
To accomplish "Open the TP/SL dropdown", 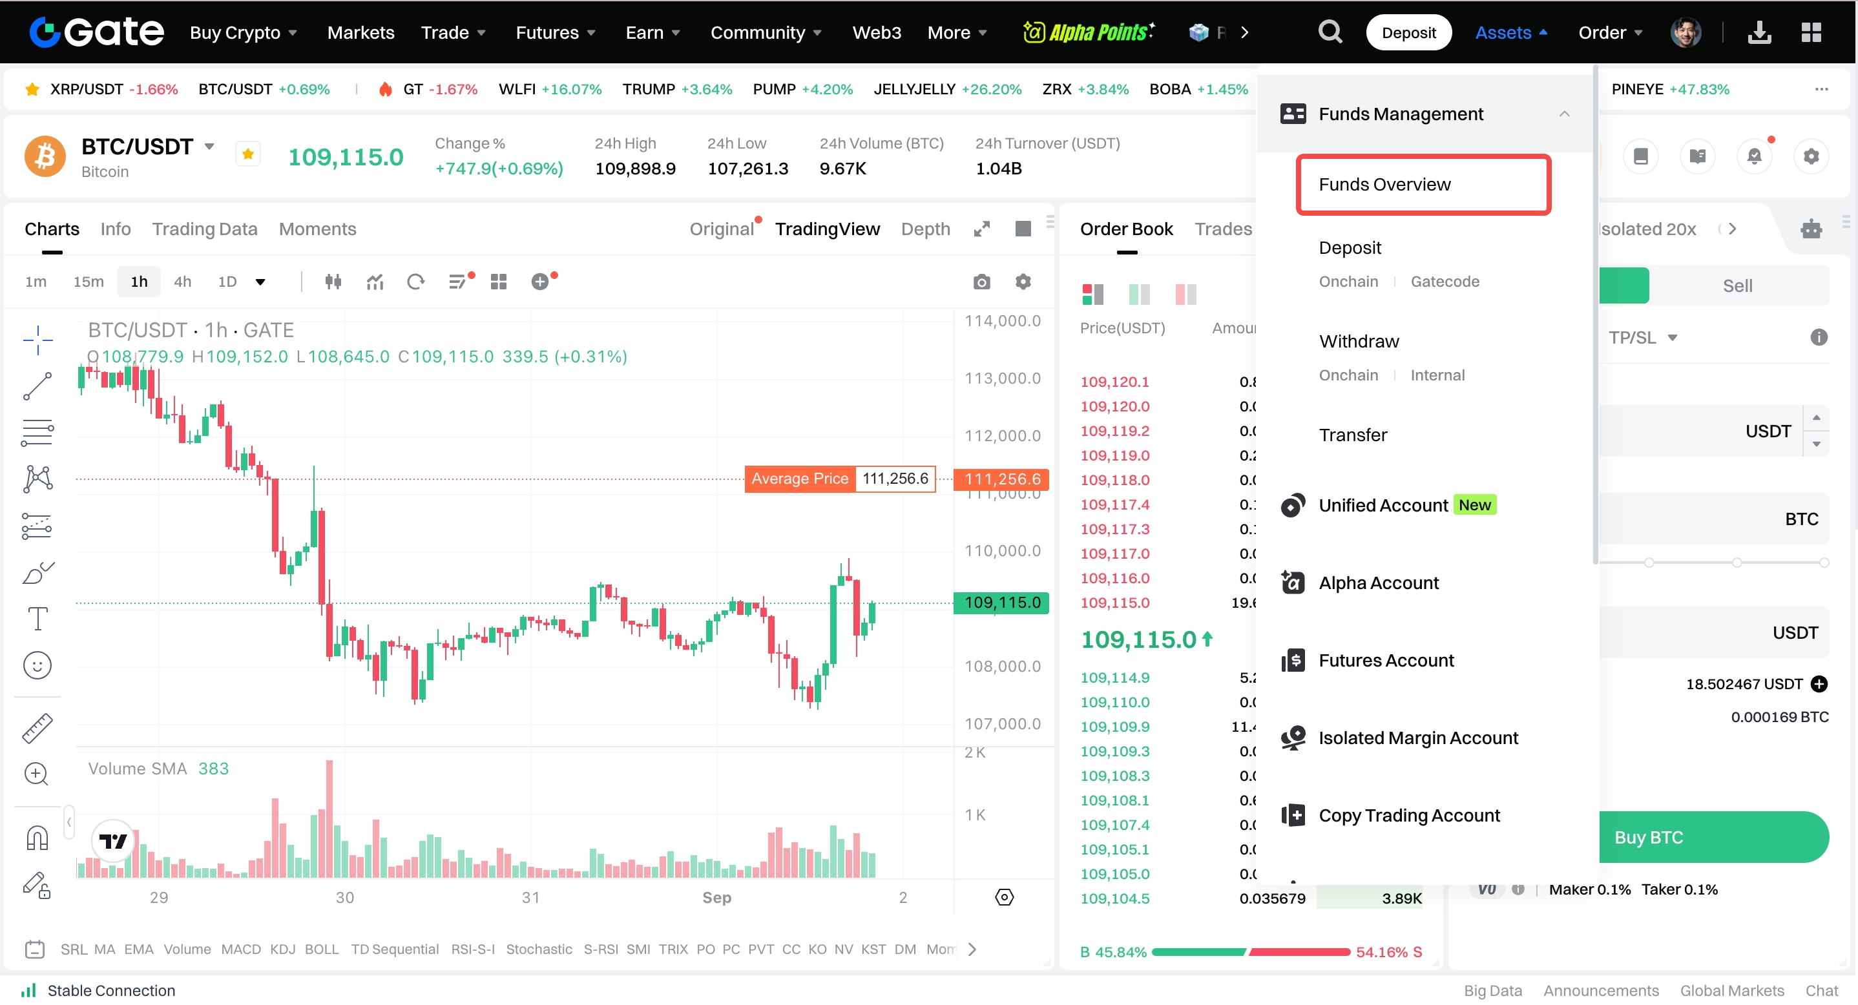I will tap(1642, 337).
